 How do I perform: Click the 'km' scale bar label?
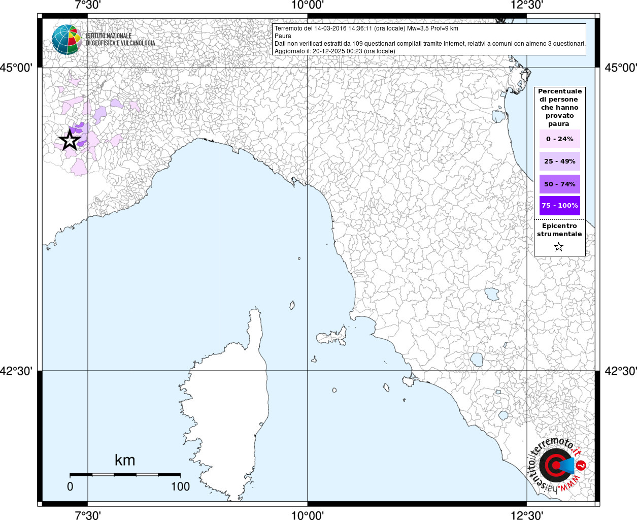click(125, 460)
